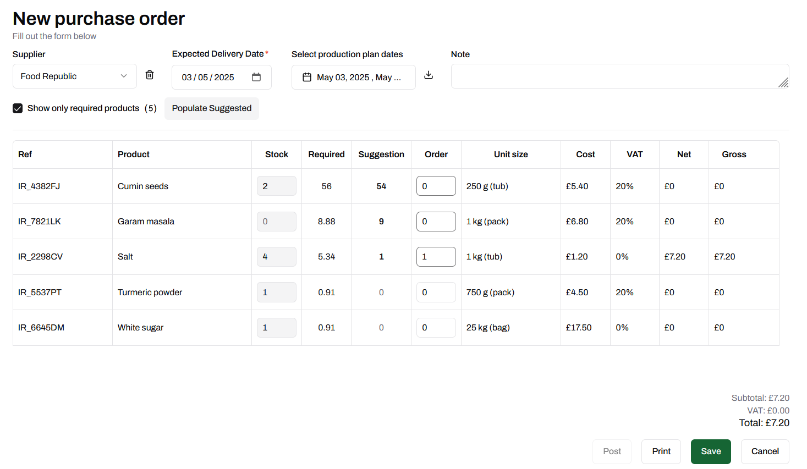Image resolution: width=807 pixels, height=469 pixels.
Task: Click the disabled Post button
Action: (x=612, y=451)
